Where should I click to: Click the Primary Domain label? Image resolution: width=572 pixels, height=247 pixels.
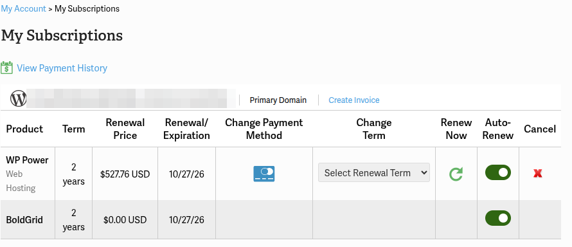point(278,100)
